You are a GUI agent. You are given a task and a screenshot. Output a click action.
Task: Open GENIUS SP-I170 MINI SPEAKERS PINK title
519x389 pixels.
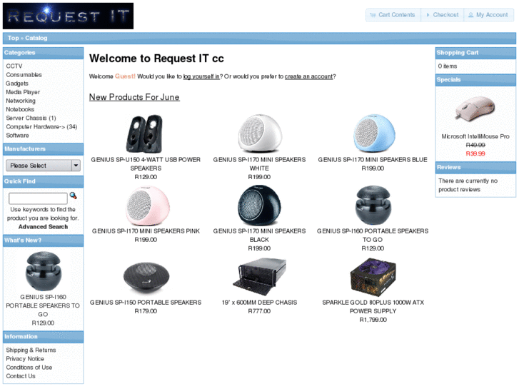[x=146, y=231]
